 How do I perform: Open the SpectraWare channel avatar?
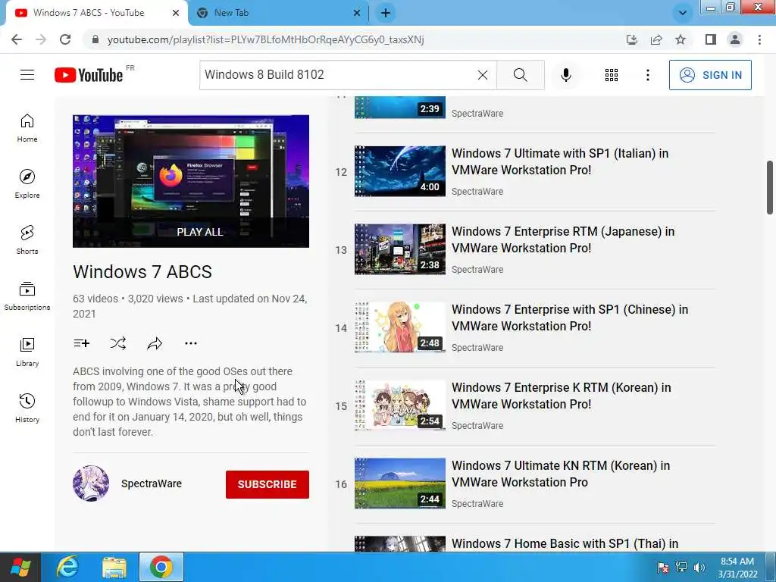[x=91, y=483]
